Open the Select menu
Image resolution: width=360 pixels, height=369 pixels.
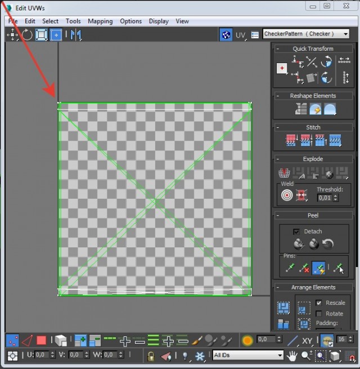tap(50, 21)
